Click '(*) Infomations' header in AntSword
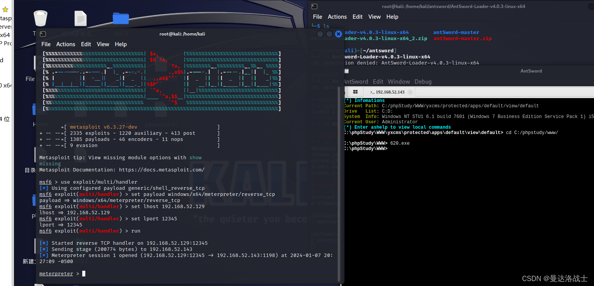 (x=364, y=101)
